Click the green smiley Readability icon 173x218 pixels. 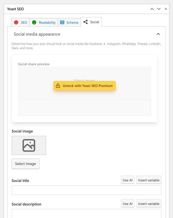[34, 22]
